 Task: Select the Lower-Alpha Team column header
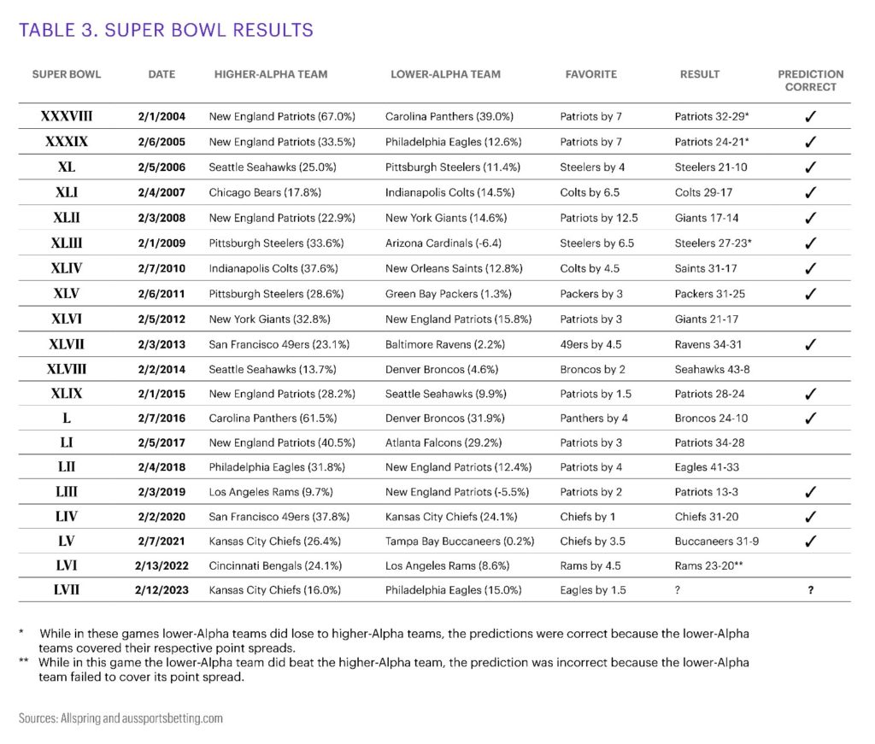pos(447,74)
